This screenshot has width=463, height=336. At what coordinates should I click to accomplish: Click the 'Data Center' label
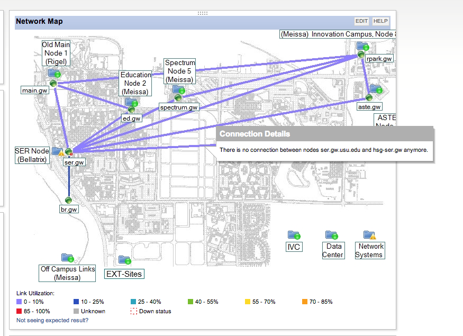[x=333, y=251]
